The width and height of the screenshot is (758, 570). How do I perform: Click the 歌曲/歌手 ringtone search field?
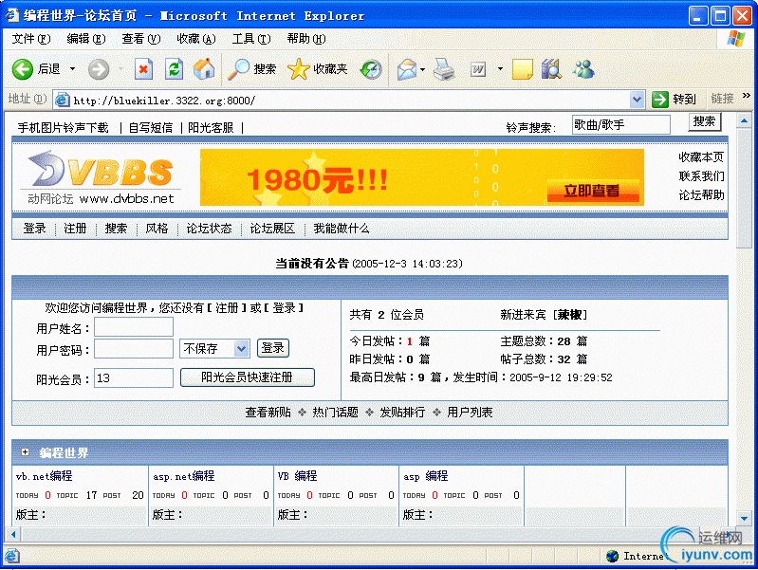click(x=621, y=125)
